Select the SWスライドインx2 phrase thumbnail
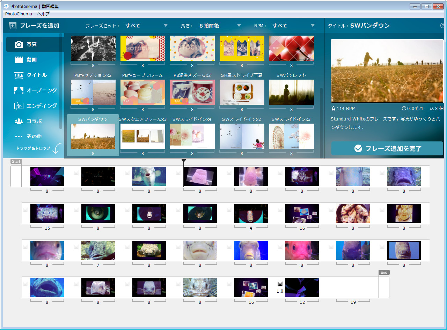This screenshot has height=330, width=447. pos(242,136)
